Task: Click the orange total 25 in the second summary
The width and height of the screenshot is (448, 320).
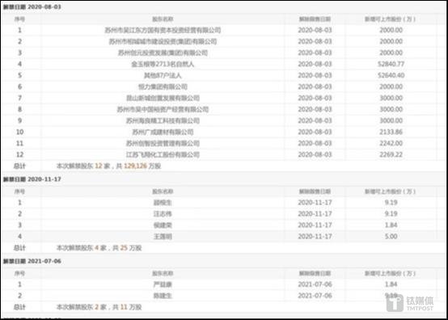Action: pos(124,248)
